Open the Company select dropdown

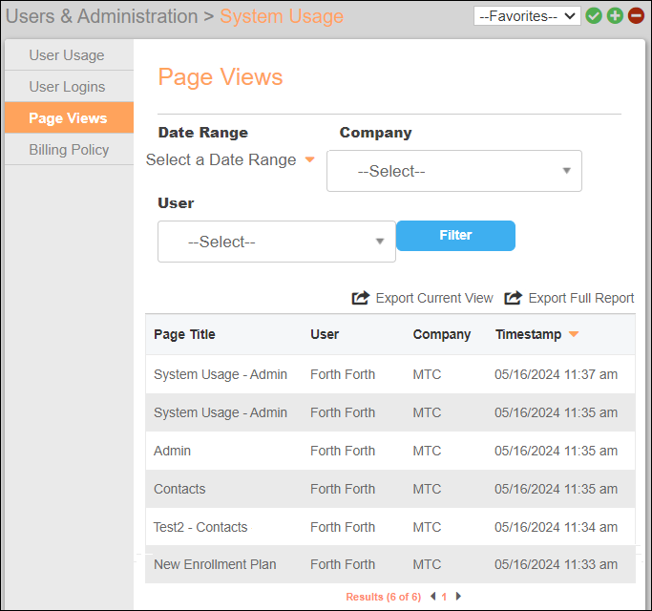pyautogui.click(x=453, y=171)
